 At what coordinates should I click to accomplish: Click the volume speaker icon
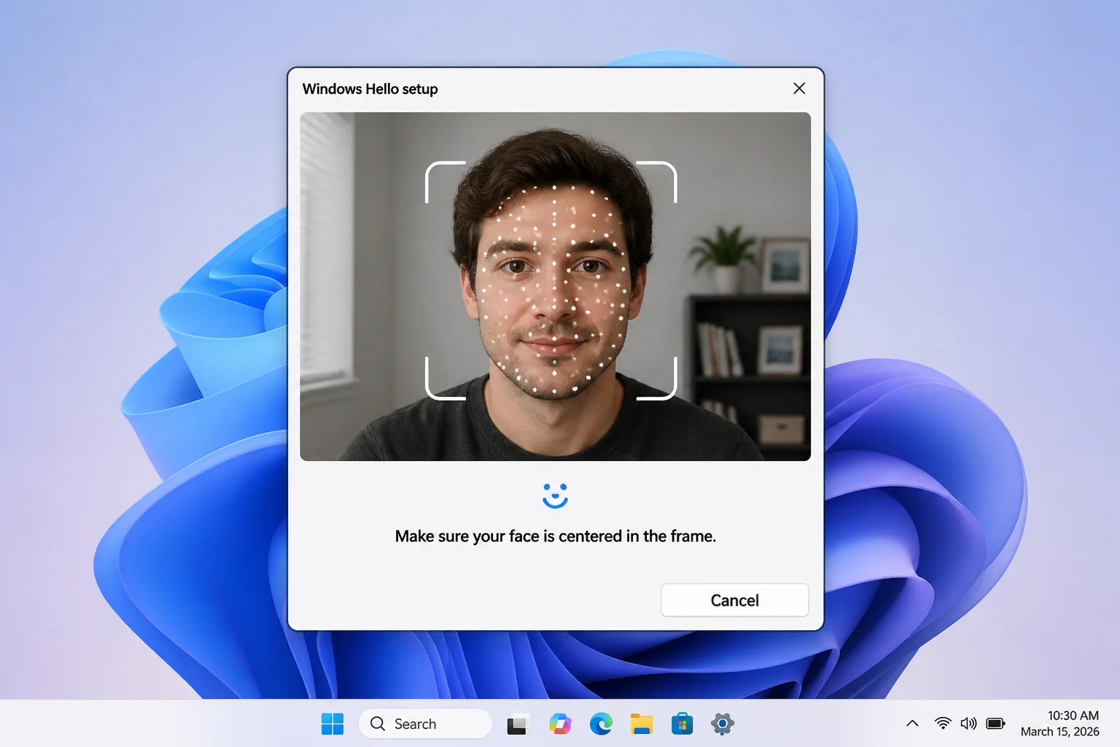[968, 724]
